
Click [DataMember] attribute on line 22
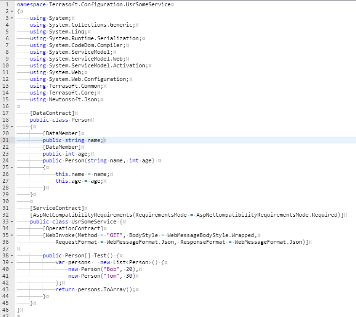click(62, 147)
